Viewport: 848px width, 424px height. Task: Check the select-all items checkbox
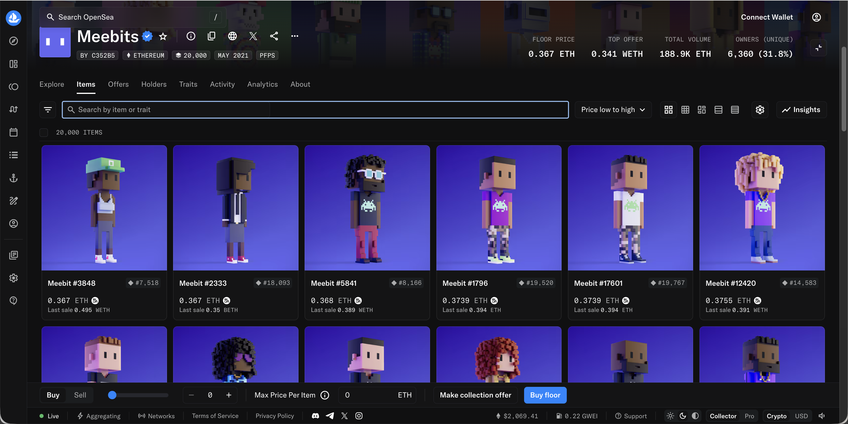44,132
